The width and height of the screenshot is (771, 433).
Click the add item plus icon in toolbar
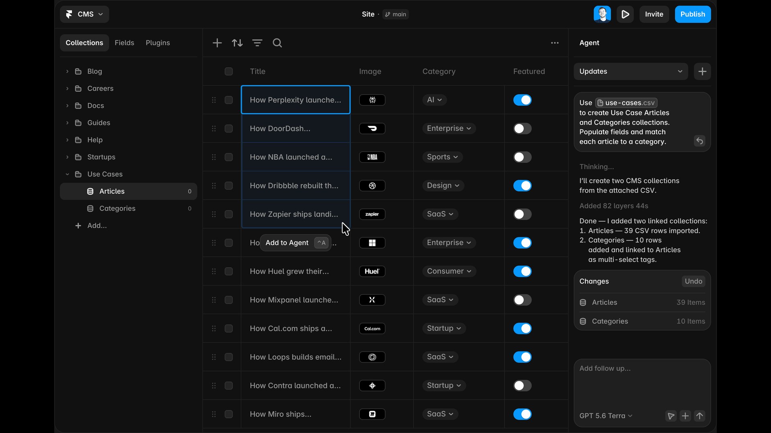pyautogui.click(x=217, y=43)
